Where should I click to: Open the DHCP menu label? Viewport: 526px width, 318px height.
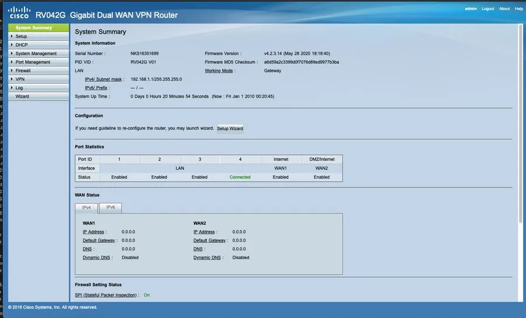point(22,44)
